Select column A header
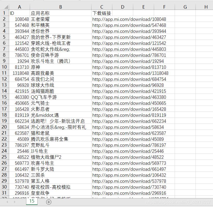 point(20,7)
